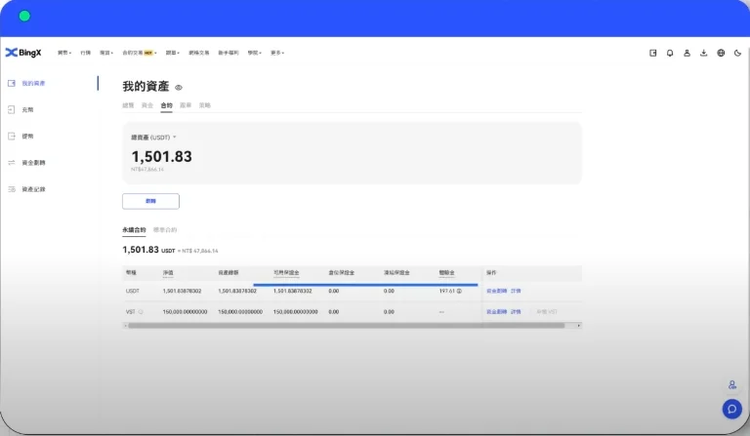Open the language globe icon

(x=721, y=53)
